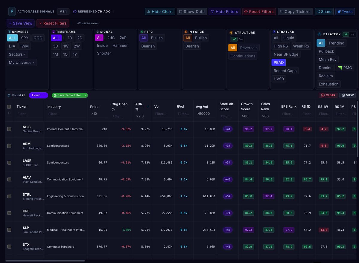
Task: Click the NBIS ticker cell
Action: tap(29, 129)
